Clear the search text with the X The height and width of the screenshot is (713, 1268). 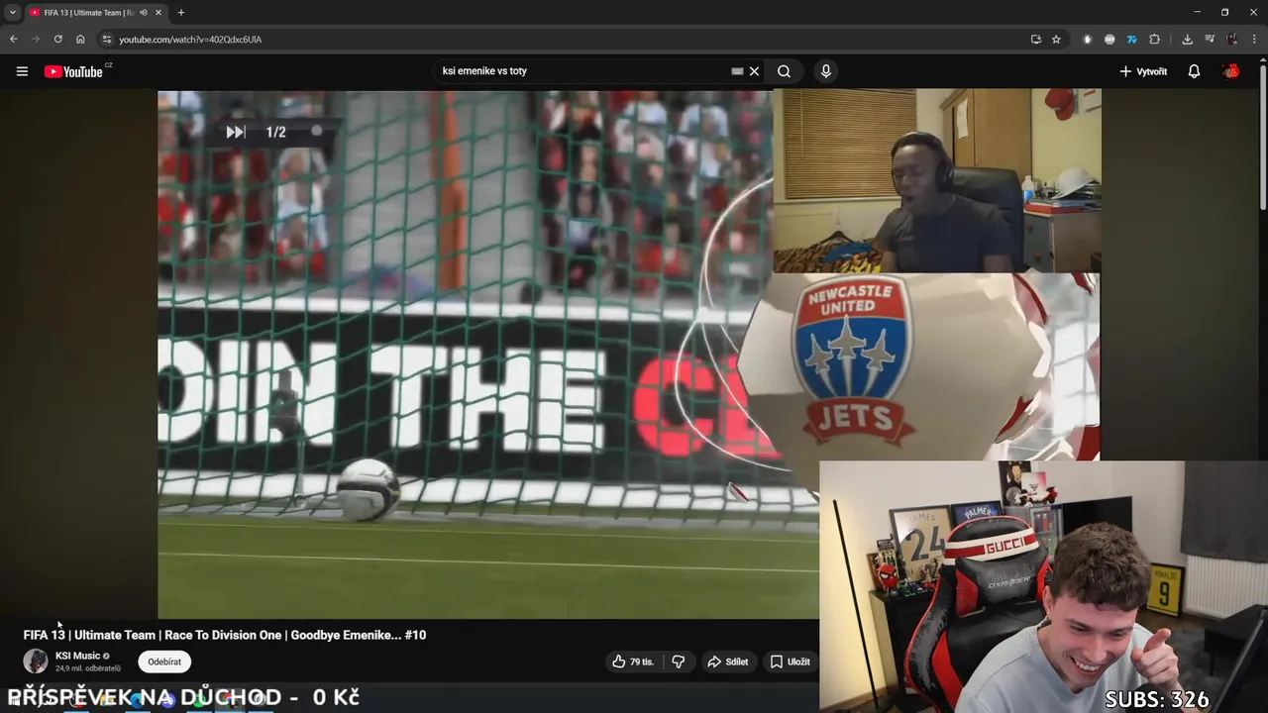[x=754, y=71]
